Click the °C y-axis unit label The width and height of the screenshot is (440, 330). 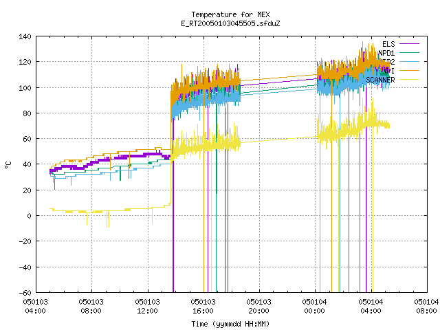8,165
